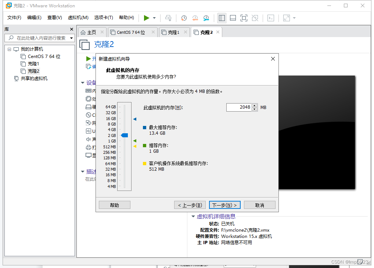Screen dimensions: 374x268
Task: Click the 取消 button
Action: click(260, 205)
